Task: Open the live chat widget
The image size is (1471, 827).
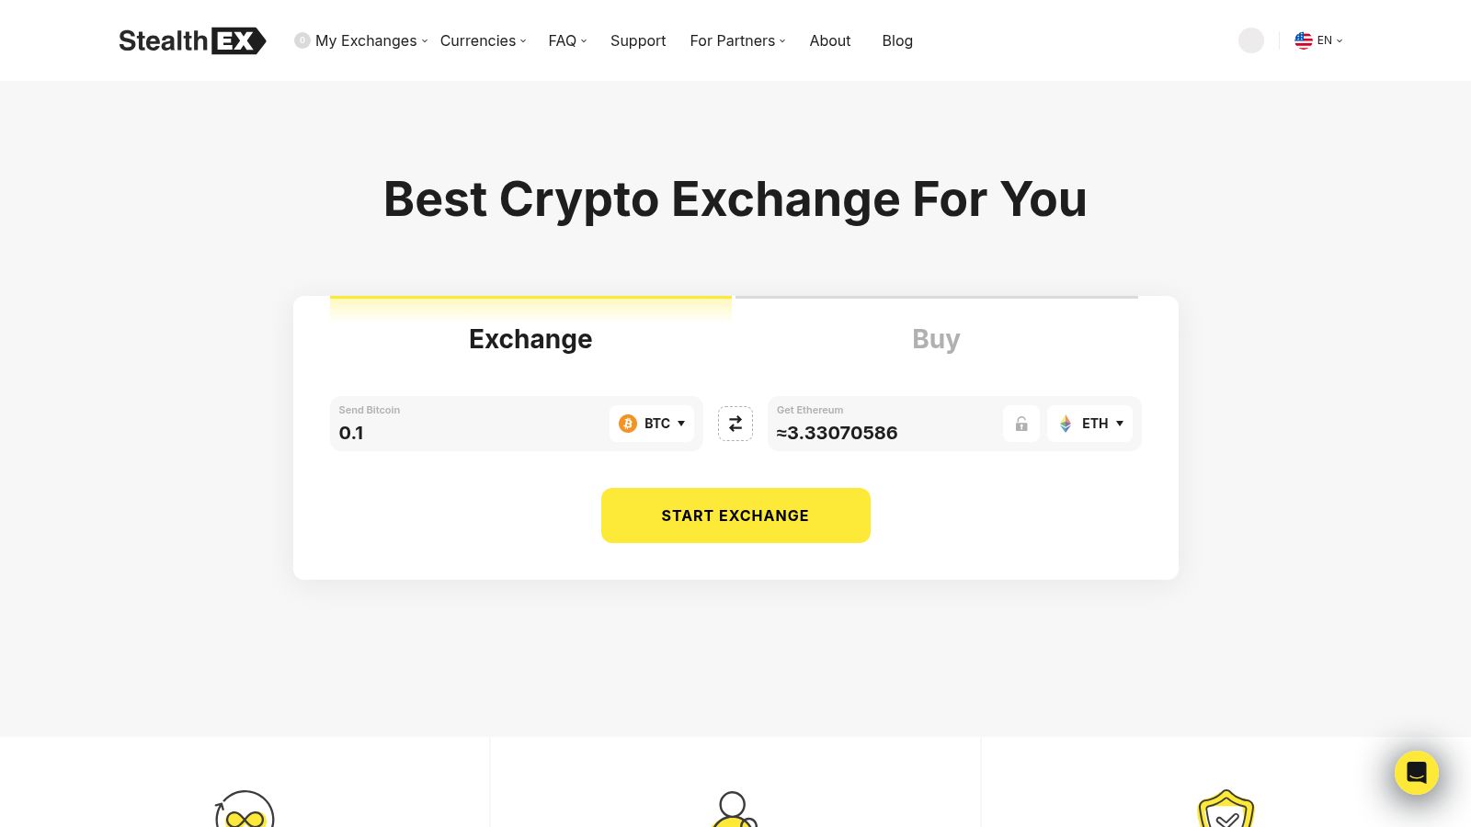Action: (1416, 773)
